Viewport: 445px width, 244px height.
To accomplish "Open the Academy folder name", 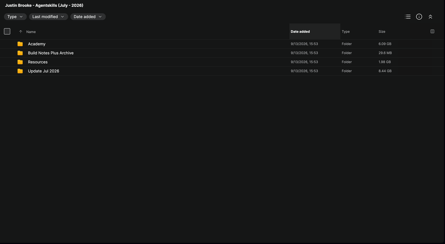I will 37,44.
